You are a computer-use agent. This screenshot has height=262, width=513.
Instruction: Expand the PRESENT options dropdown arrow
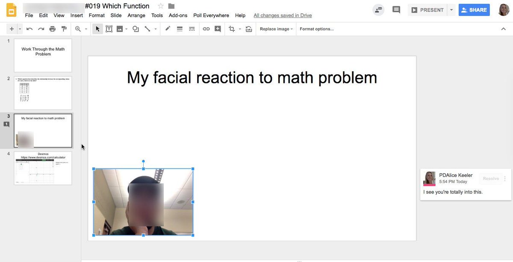pos(451,10)
